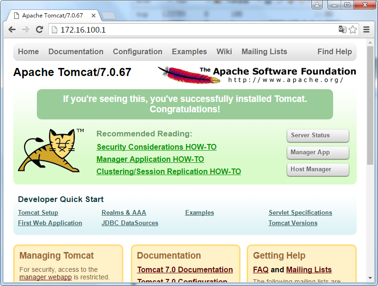Viewport: 378px width, 286px height.
Task: Reload the page with the refresh icon
Action: pyautogui.click(x=39, y=30)
